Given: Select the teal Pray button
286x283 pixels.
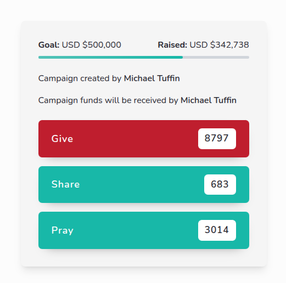Looking at the screenshot, I should (x=144, y=230).
